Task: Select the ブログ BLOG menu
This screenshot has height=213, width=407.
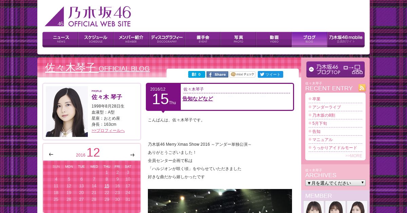Action: tap(309, 40)
